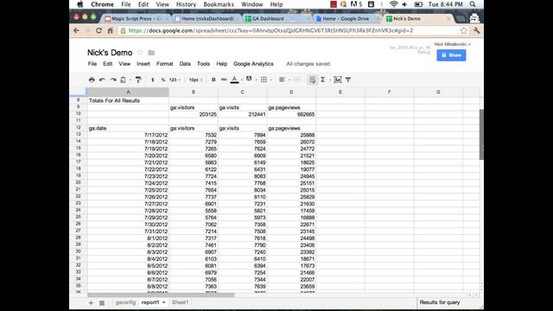Select column A header

click(x=128, y=92)
